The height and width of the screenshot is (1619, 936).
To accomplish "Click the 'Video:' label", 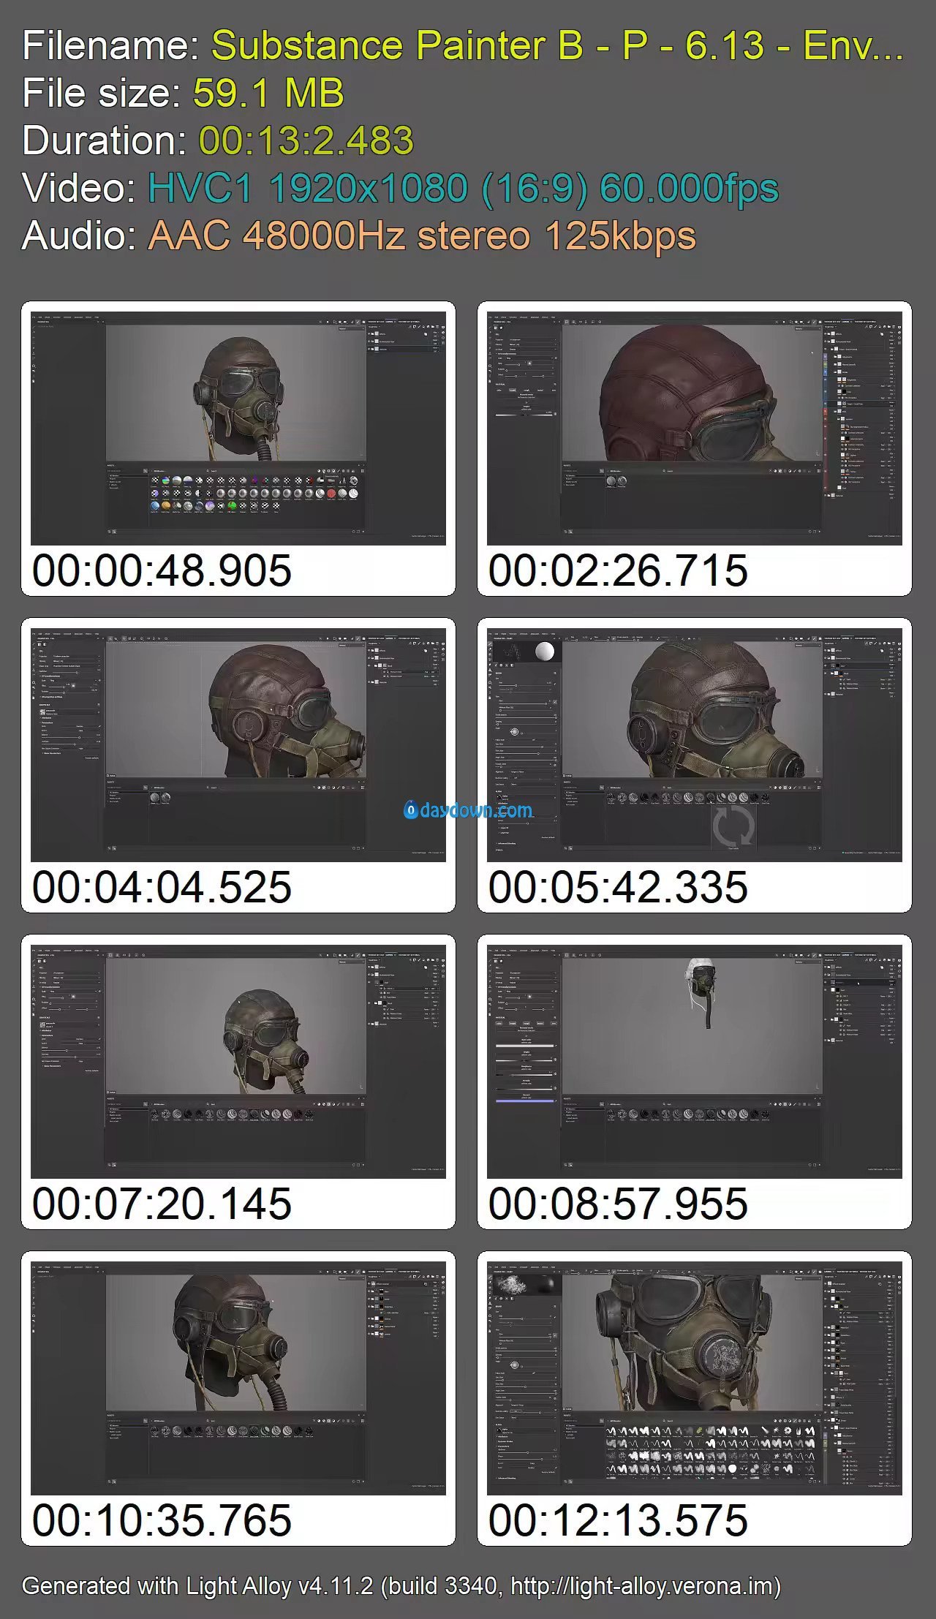I will [79, 188].
